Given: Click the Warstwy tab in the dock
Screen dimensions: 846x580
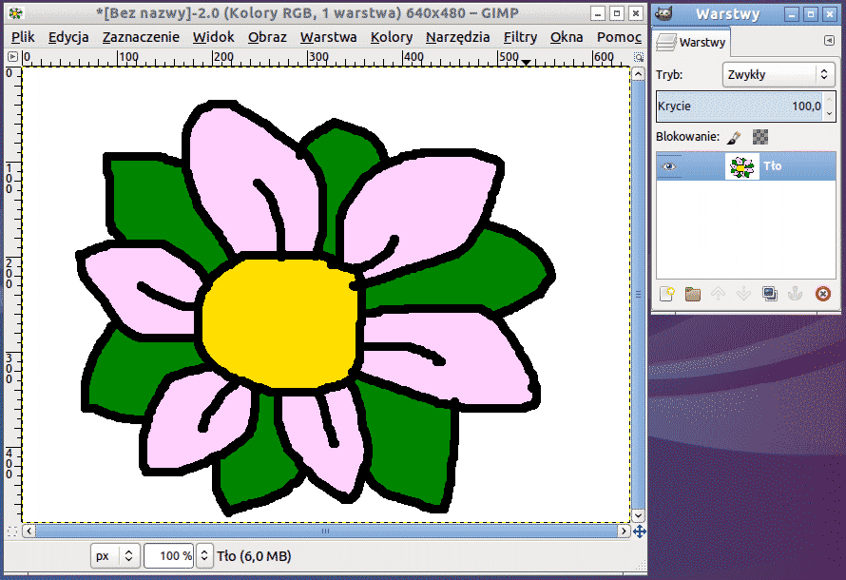Looking at the screenshot, I should click(692, 43).
